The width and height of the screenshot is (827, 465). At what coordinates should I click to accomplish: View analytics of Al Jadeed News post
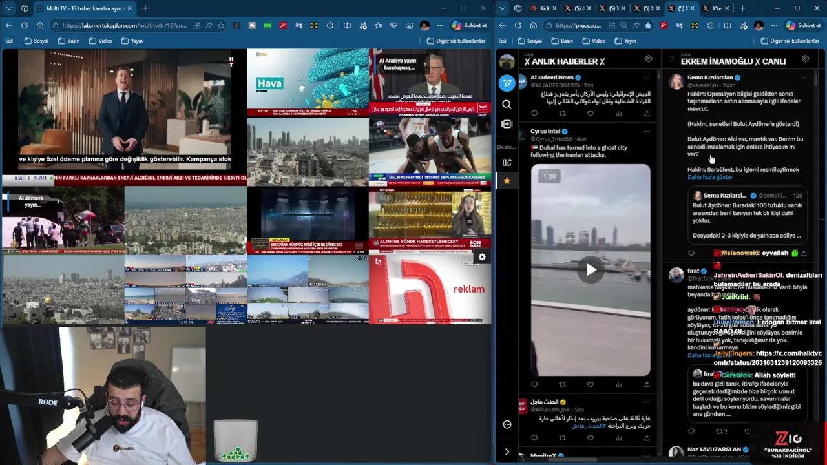click(618, 114)
